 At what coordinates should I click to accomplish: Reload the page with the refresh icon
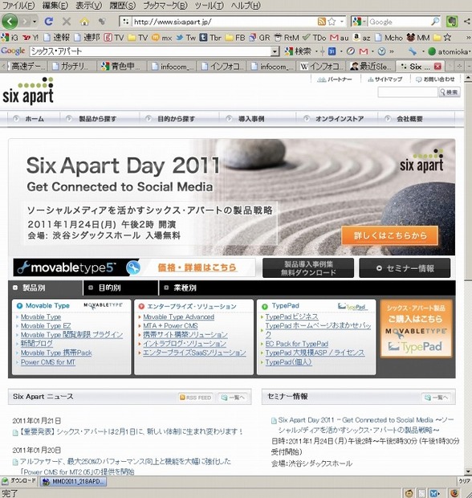point(49,21)
